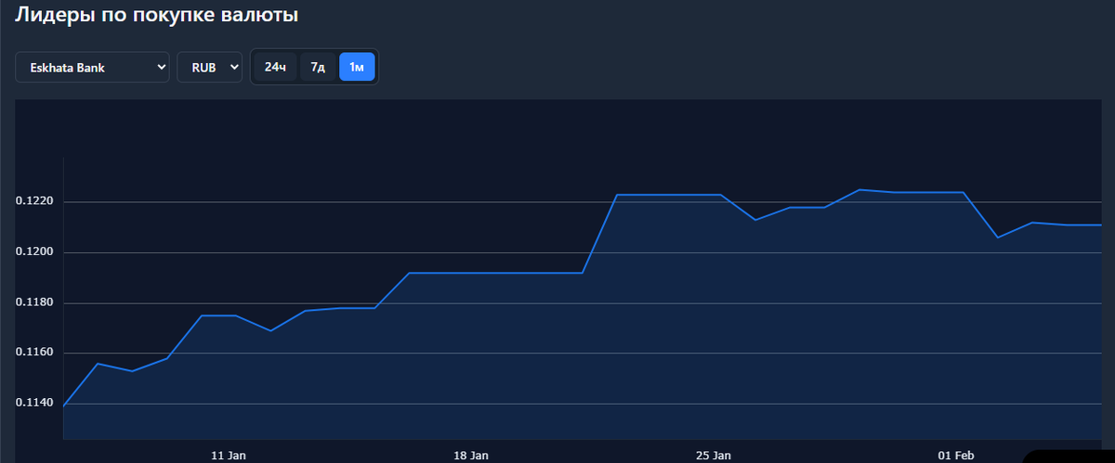This screenshot has height=463, width=1115.
Task: Click the 0.1160 axis label
Action: click(34, 354)
